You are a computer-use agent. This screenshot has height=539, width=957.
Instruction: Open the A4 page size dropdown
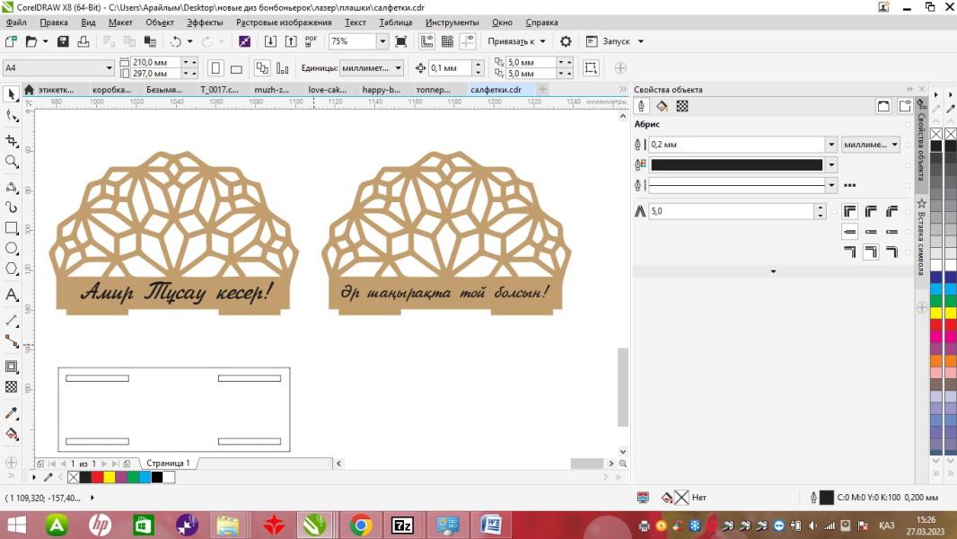click(110, 67)
